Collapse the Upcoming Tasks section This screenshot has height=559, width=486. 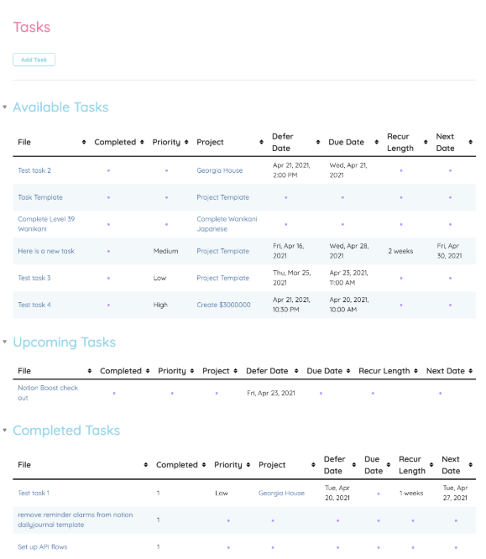click(5, 342)
